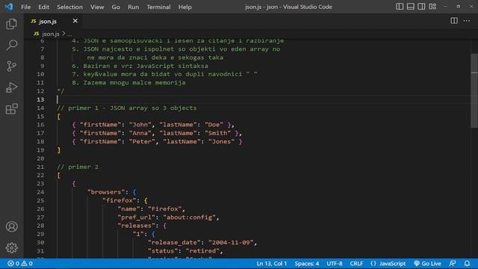Toggle Primary Side Bar layout icon
This screenshot has height=269, width=478.
coord(400,7)
